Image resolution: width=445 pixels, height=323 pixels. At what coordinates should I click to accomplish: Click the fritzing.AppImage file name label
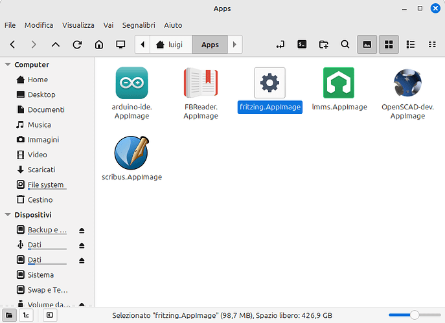click(x=270, y=107)
